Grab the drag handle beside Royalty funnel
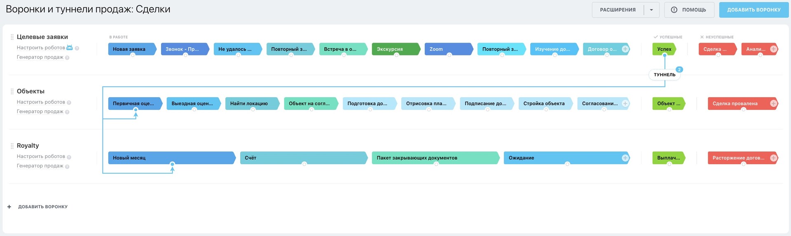This screenshot has height=236, width=791. pyautogui.click(x=12, y=146)
